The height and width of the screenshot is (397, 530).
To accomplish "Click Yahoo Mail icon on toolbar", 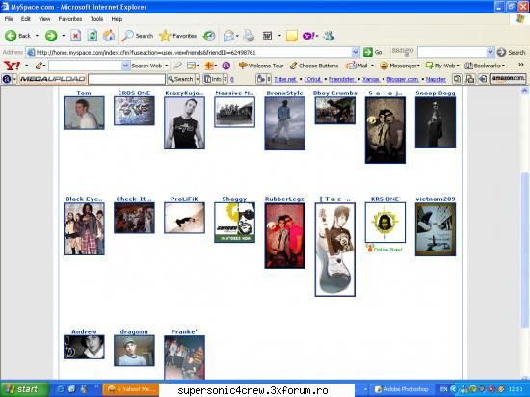I will click(x=357, y=66).
